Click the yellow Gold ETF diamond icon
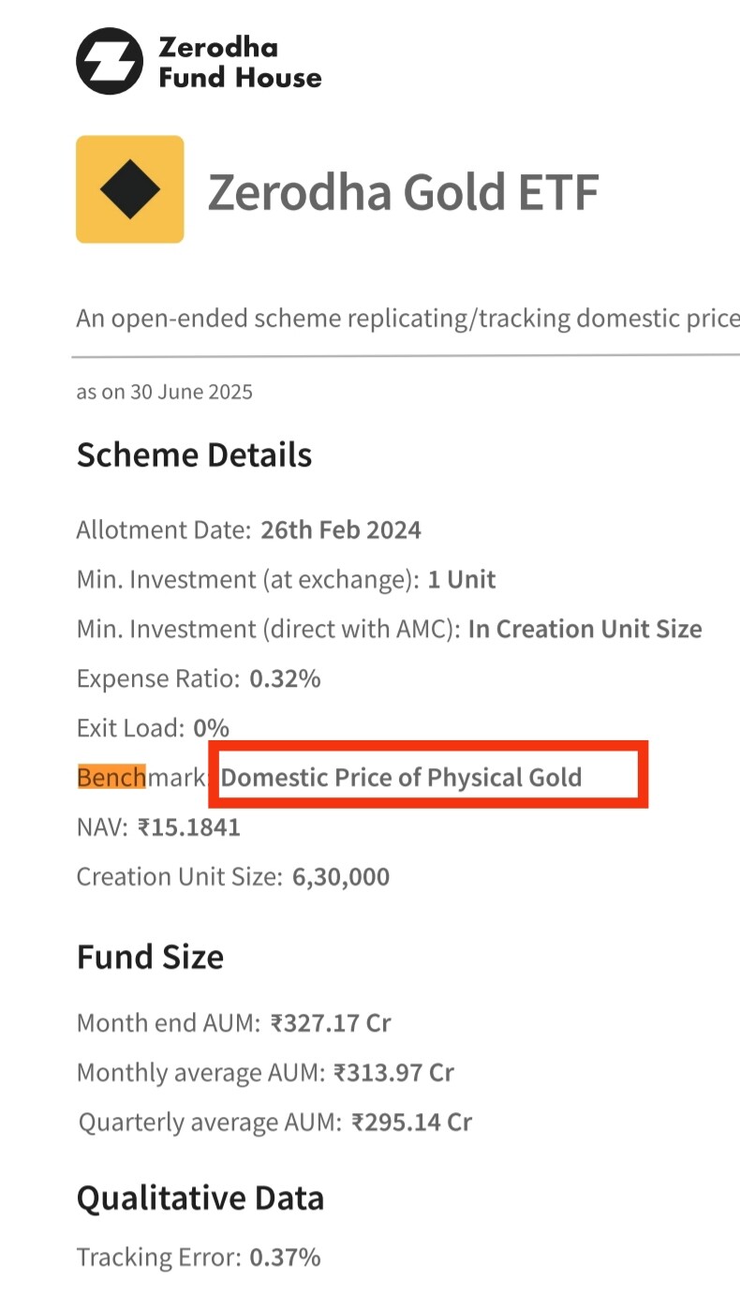740x1294 pixels. point(130,189)
